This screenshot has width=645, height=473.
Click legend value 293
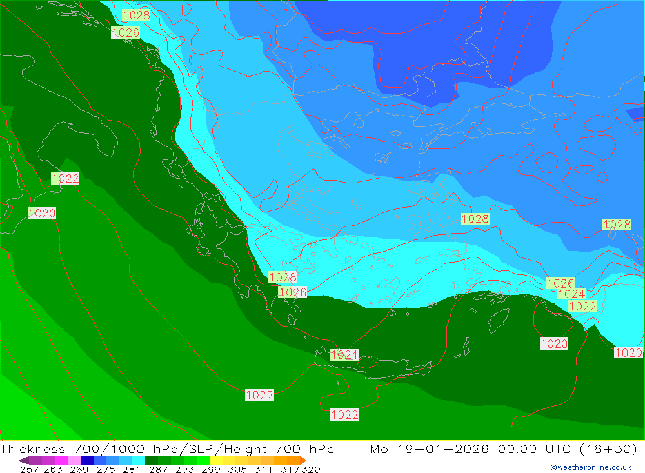(x=184, y=469)
